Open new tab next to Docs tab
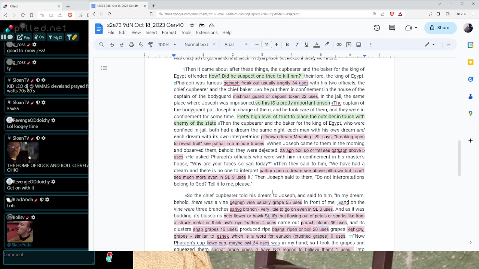479x269 pixels. pos(153,6)
